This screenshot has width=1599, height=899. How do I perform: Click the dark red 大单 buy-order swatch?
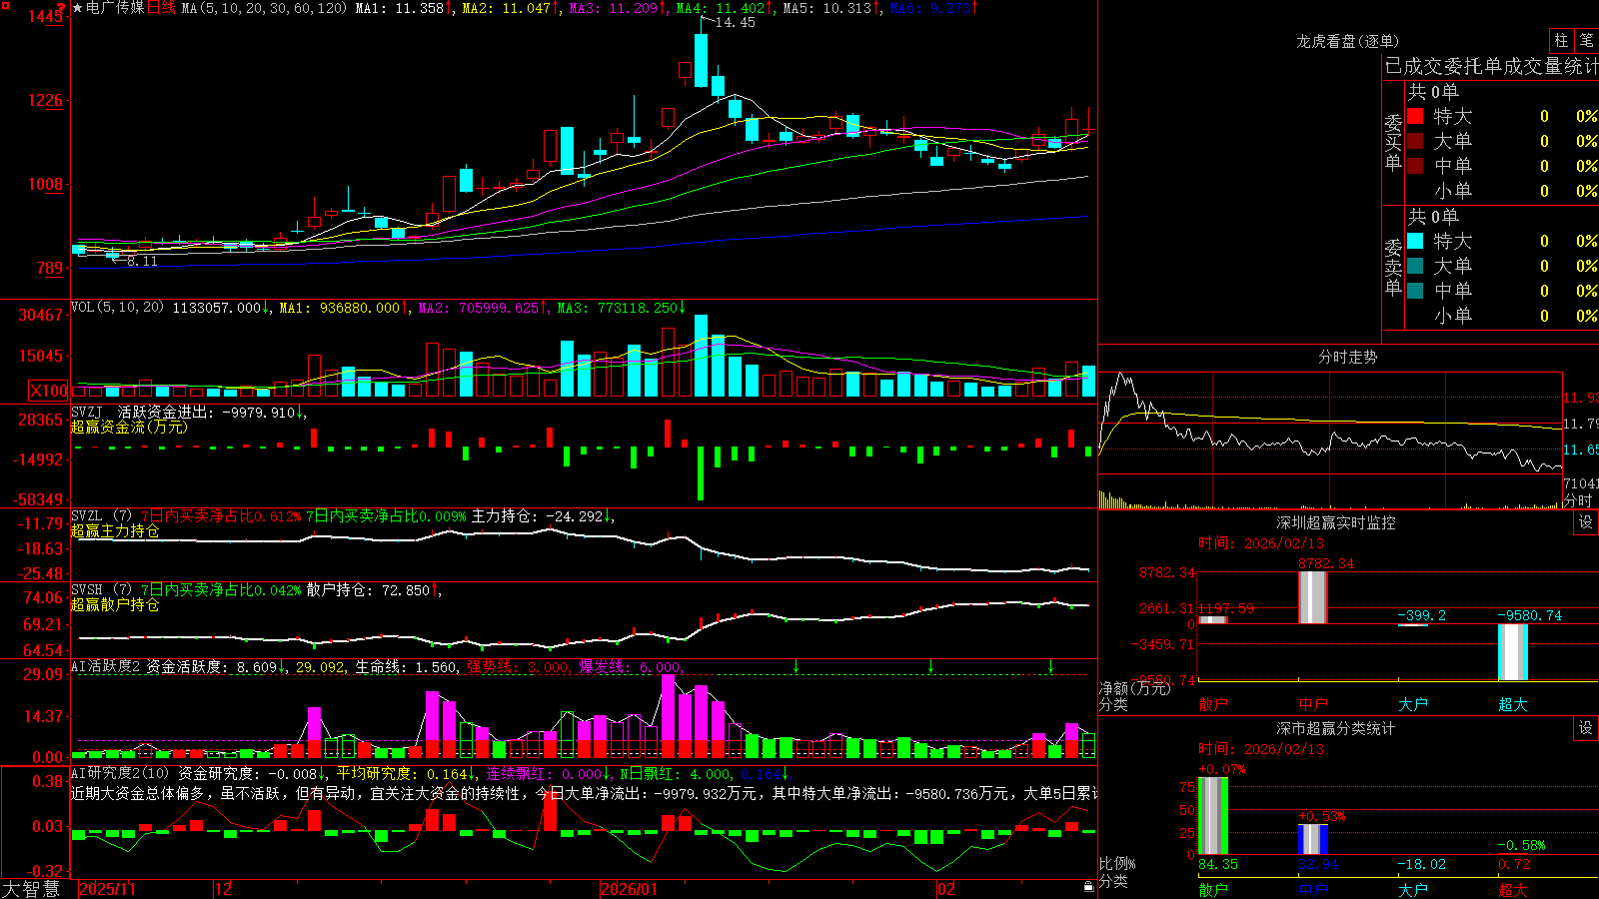pyautogui.click(x=1415, y=141)
